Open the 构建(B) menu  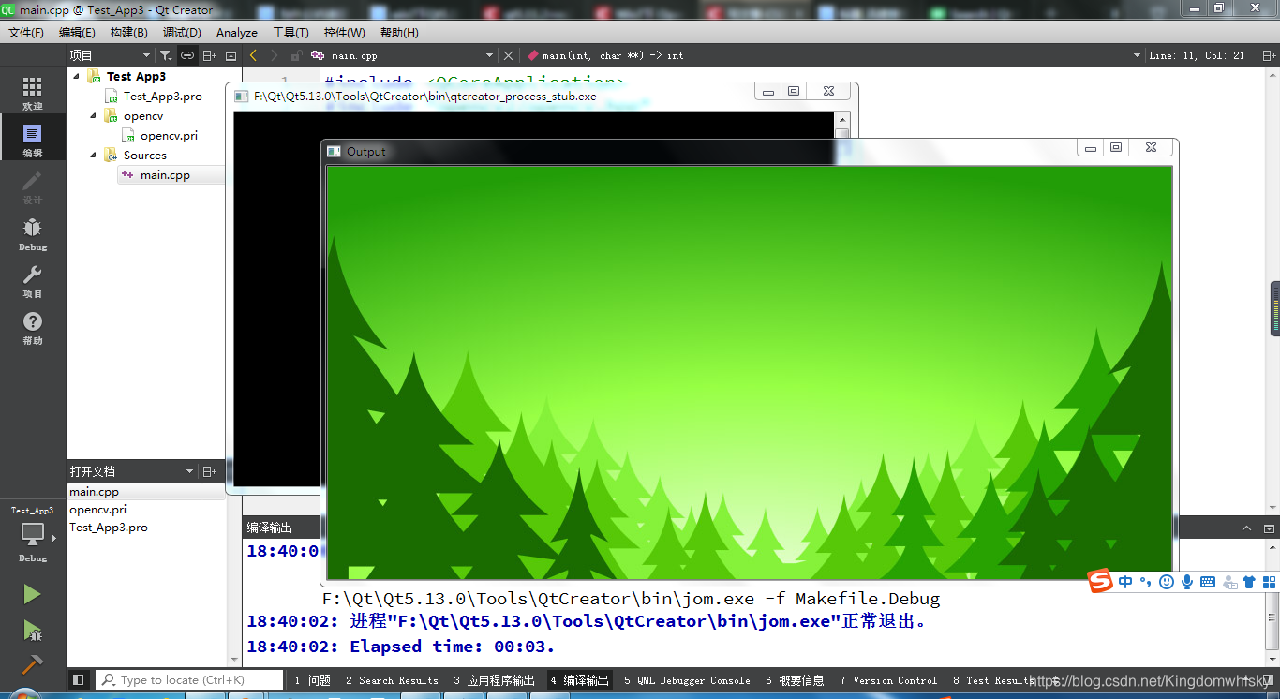128,32
